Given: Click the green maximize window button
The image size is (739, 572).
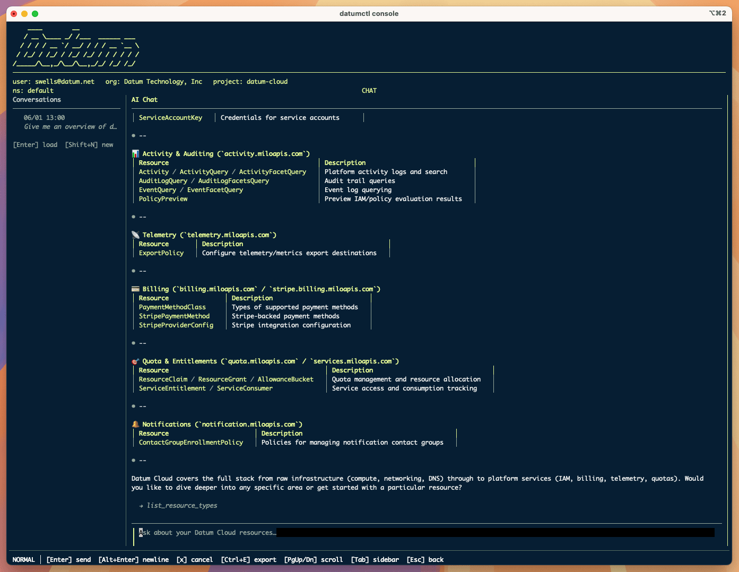Looking at the screenshot, I should pyautogui.click(x=35, y=13).
